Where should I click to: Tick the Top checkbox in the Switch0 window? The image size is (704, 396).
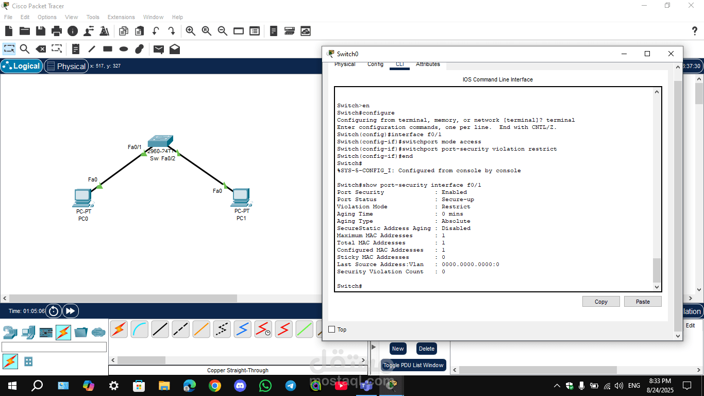(x=332, y=329)
